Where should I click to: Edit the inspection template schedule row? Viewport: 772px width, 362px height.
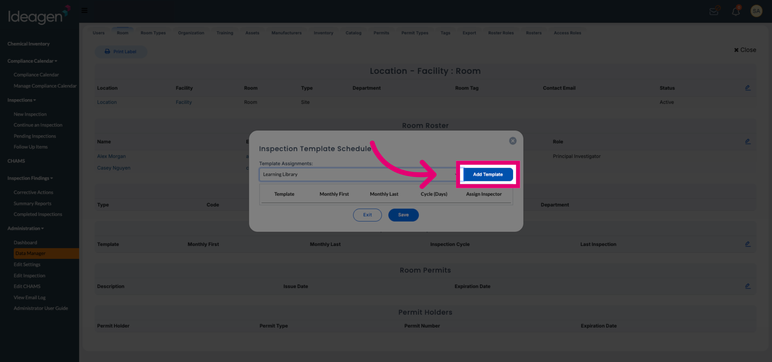click(x=747, y=244)
